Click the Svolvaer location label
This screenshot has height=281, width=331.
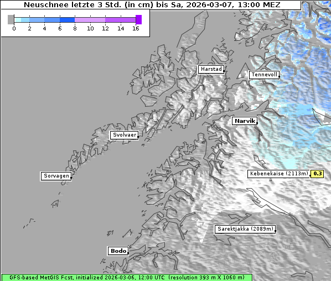click(x=124, y=135)
